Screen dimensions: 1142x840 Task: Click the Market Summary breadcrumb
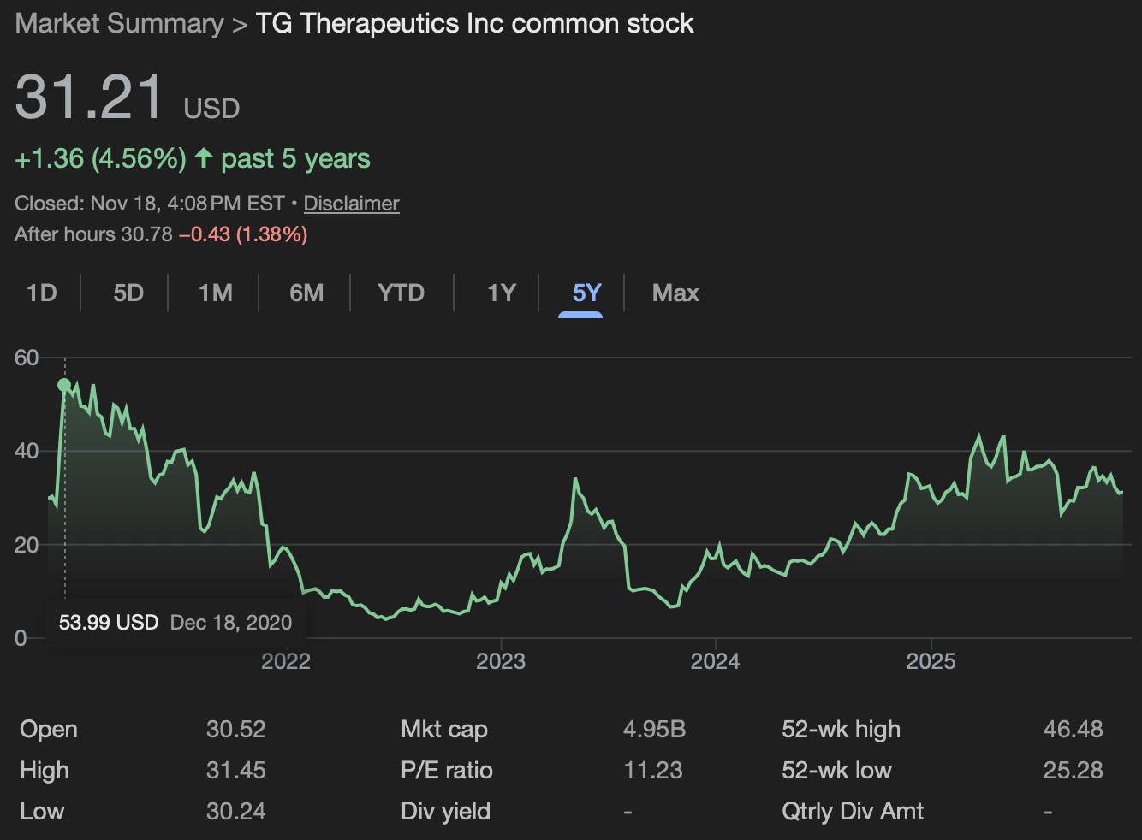click(x=119, y=23)
